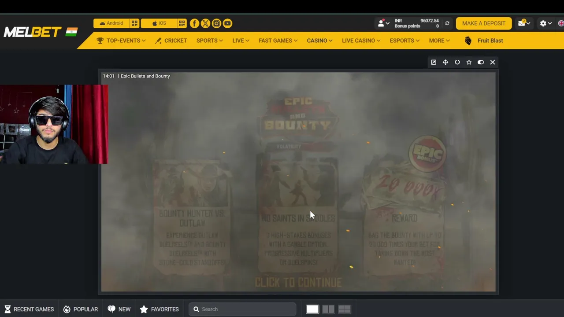Open the user account dropdown
This screenshot has height=317, width=564.
pos(383,23)
